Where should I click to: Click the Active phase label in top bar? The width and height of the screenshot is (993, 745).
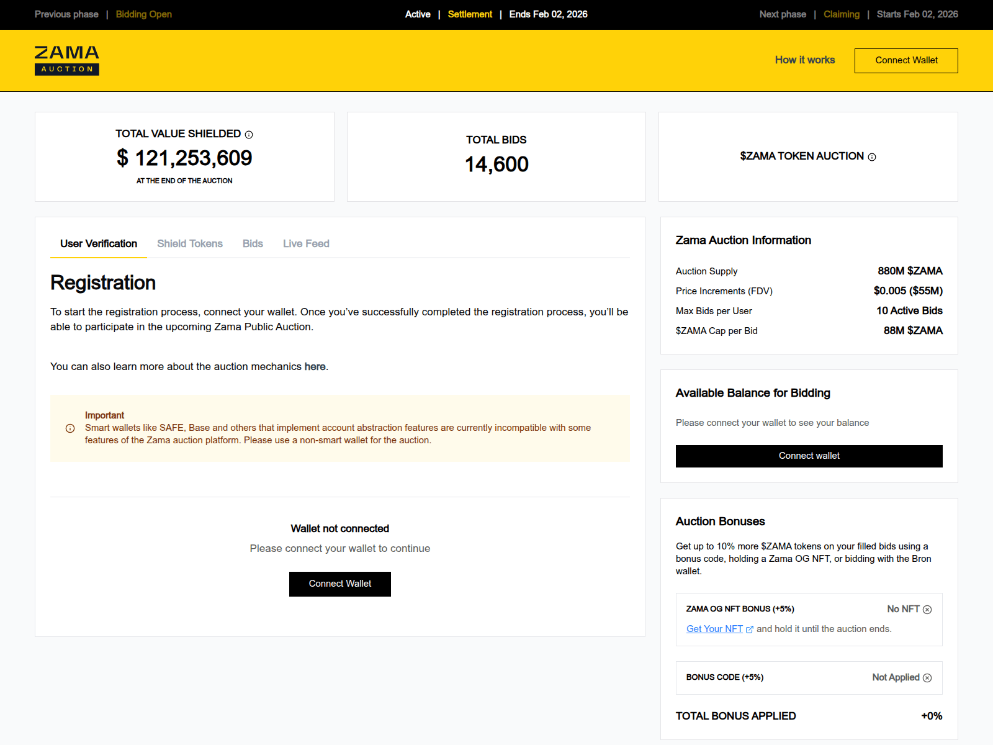click(x=418, y=14)
